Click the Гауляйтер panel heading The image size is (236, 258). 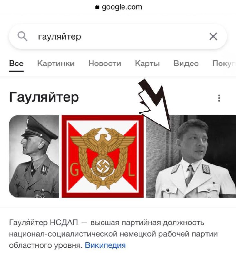[44, 97]
